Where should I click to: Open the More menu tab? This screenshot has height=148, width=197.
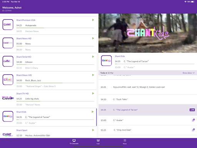125,142
